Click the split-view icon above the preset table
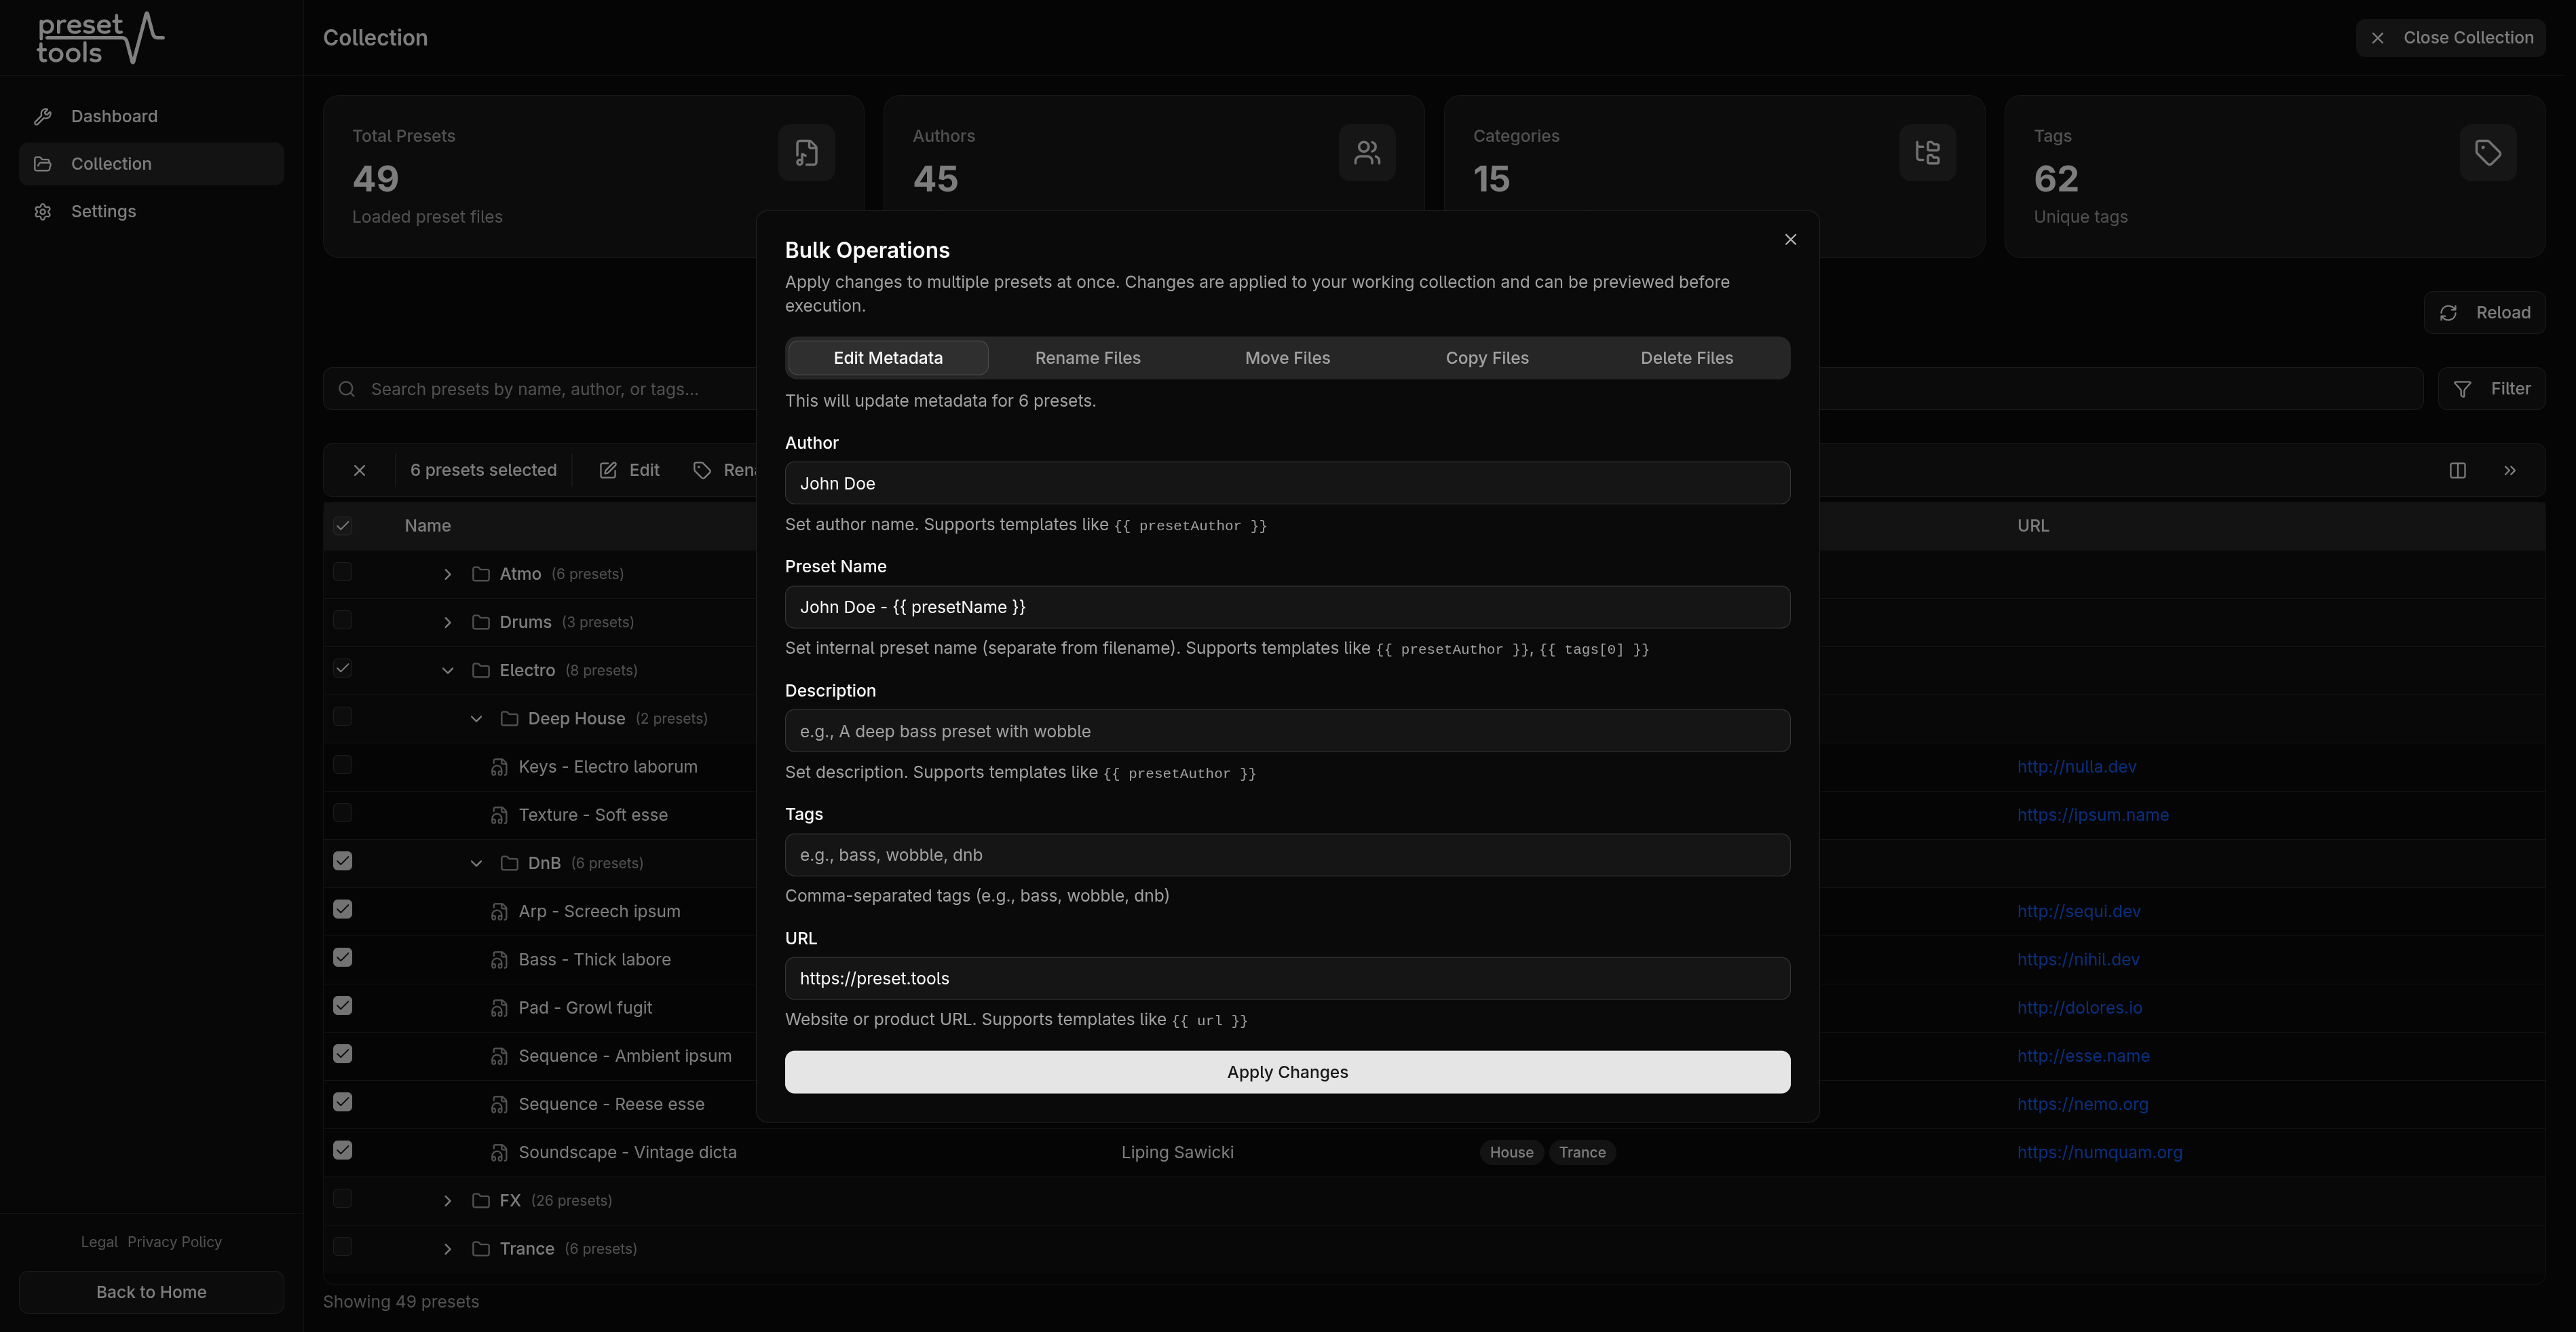Viewport: 2576px width, 1332px height. pyautogui.click(x=2458, y=469)
